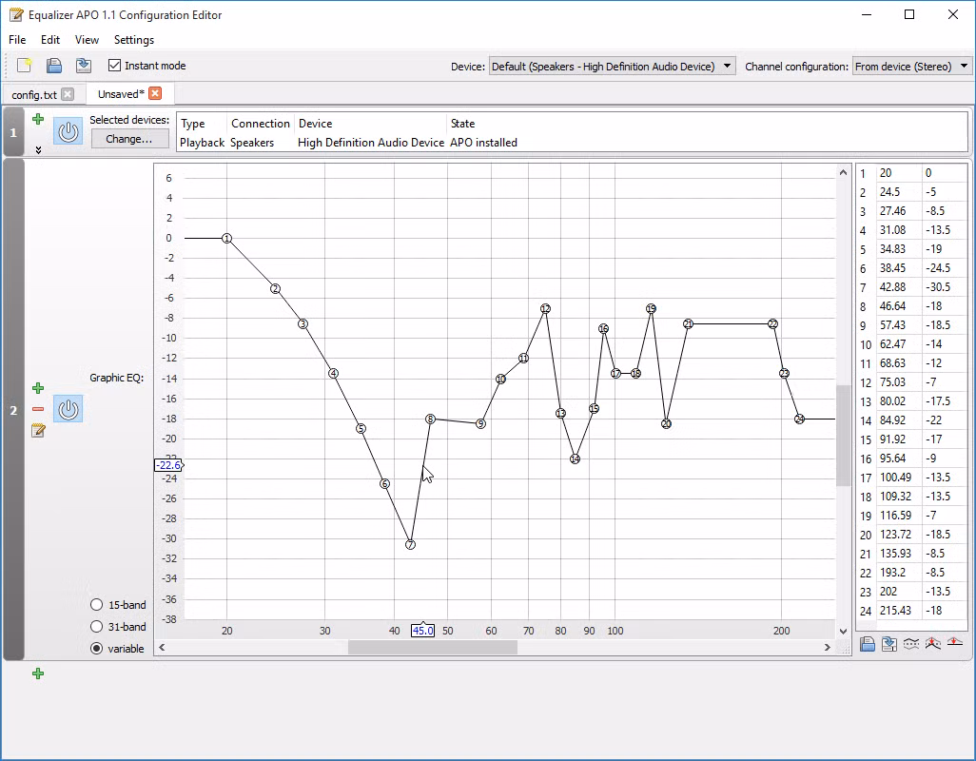Switch to the config.txt tab
Image resolution: width=976 pixels, height=761 pixels.
point(34,94)
